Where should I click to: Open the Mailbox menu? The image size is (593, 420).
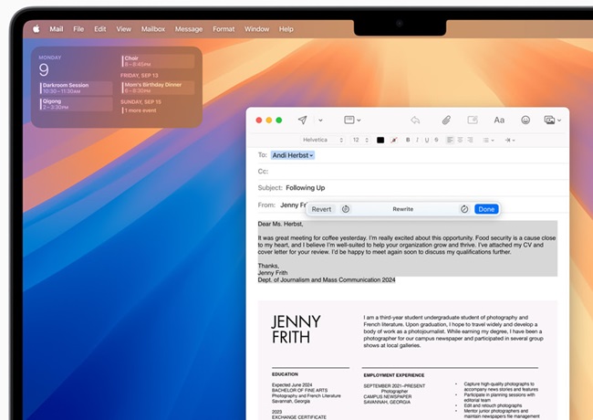click(153, 29)
